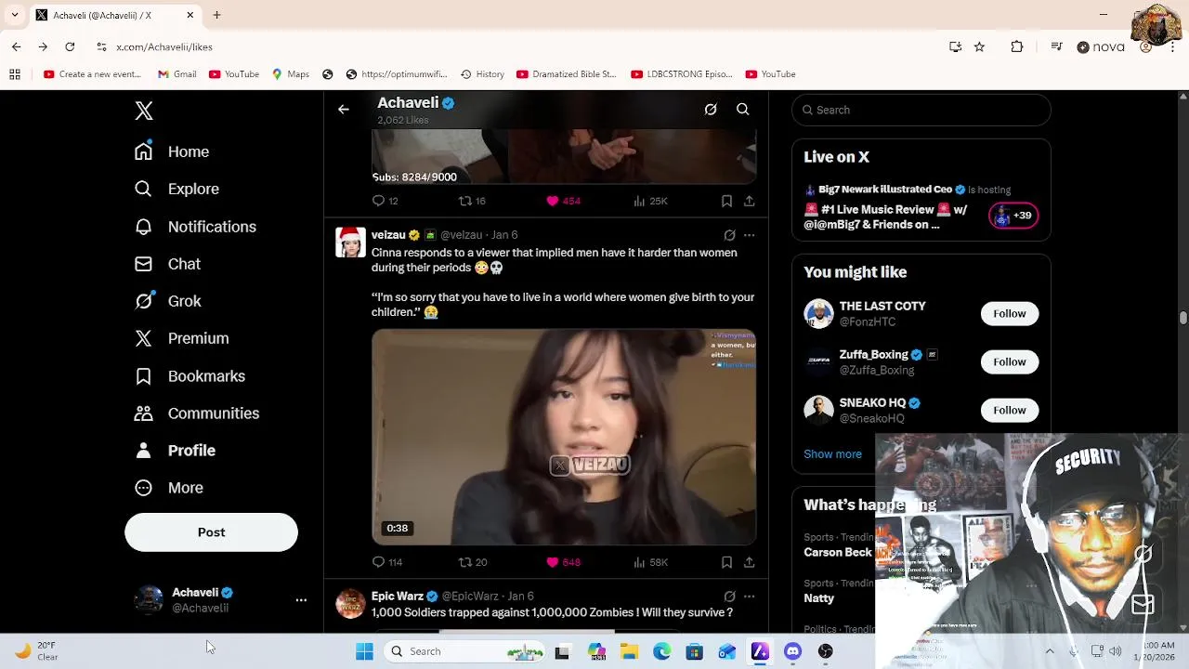
Task: View analytics showing 58K views
Action: (x=650, y=562)
